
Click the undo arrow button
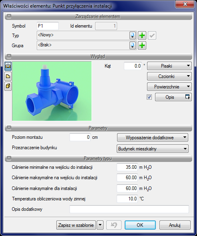tap(114, 225)
